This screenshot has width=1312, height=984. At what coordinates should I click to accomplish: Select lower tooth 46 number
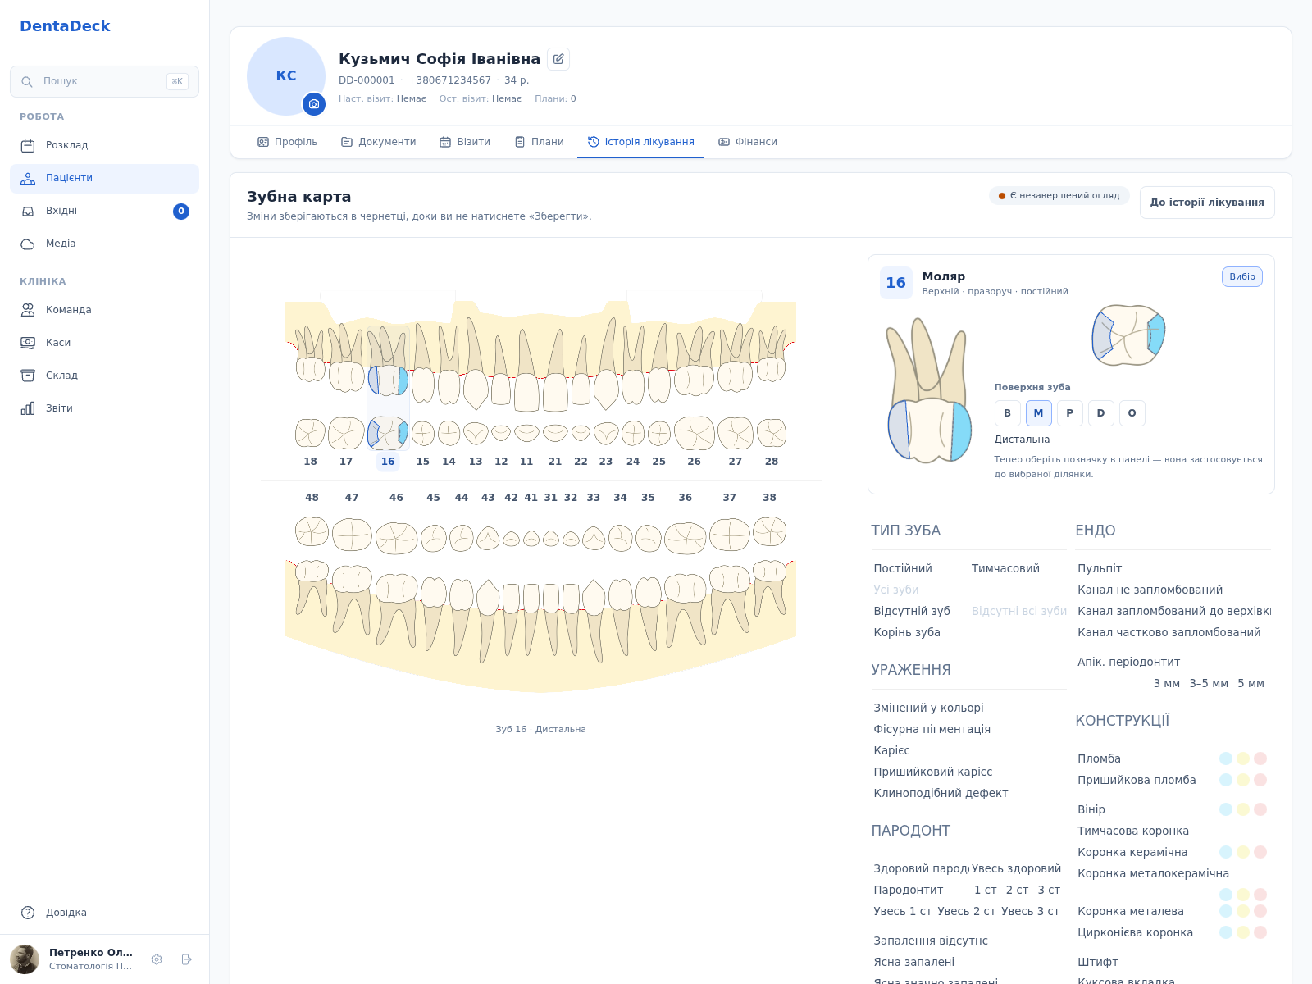tap(396, 498)
